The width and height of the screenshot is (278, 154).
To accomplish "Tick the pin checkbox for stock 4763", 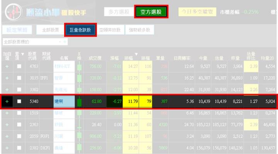I will click(19, 66).
